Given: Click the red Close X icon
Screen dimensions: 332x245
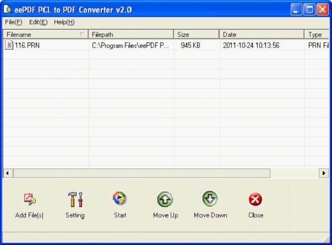Looking at the screenshot, I should (255, 199).
